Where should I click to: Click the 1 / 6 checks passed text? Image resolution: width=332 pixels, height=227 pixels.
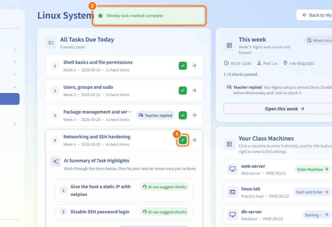(240, 74)
